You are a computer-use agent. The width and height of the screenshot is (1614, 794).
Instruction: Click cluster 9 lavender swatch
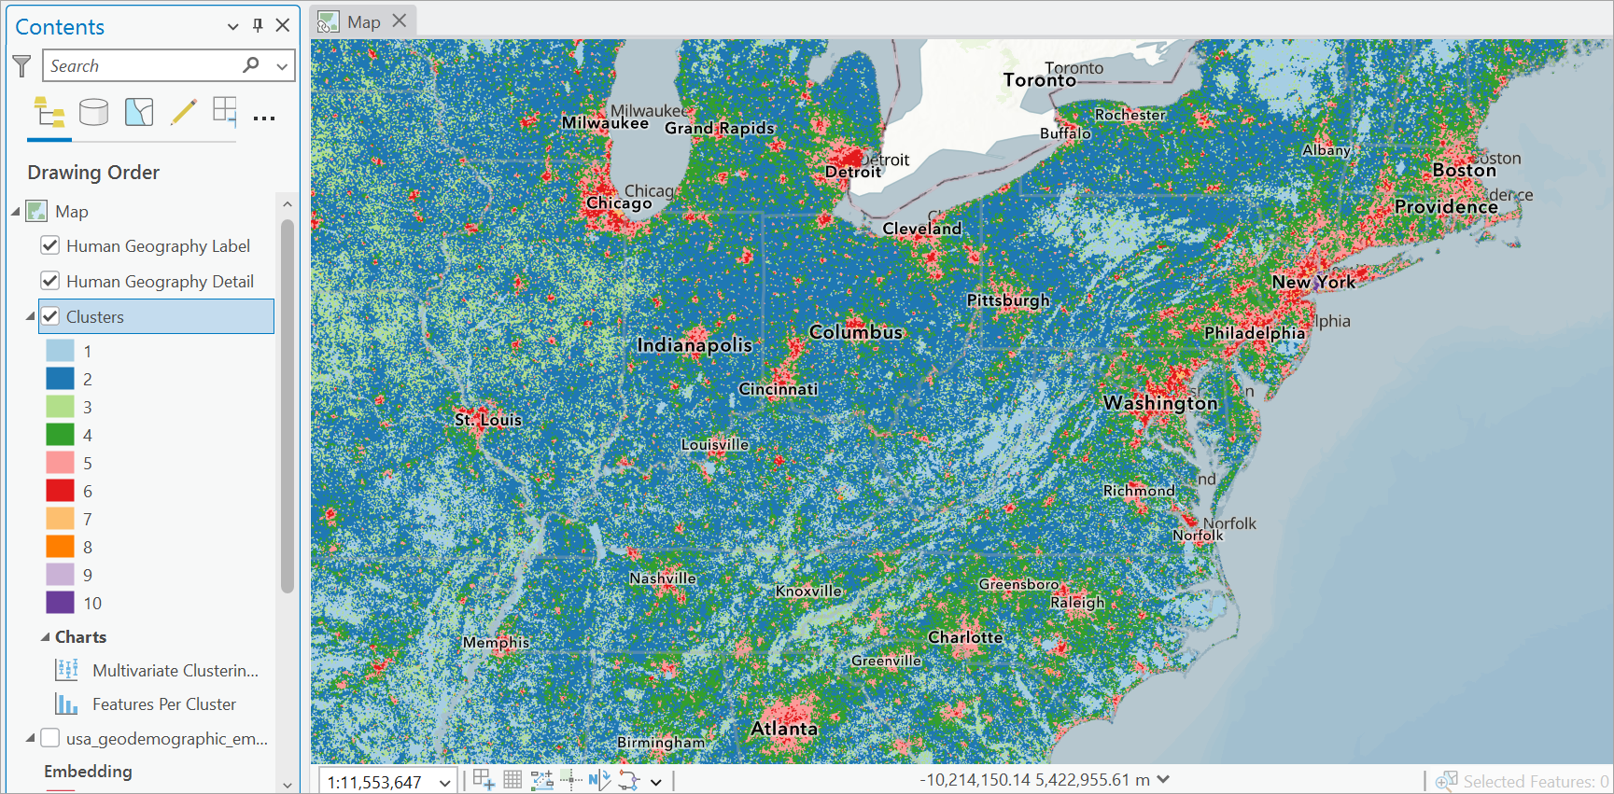[60, 575]
